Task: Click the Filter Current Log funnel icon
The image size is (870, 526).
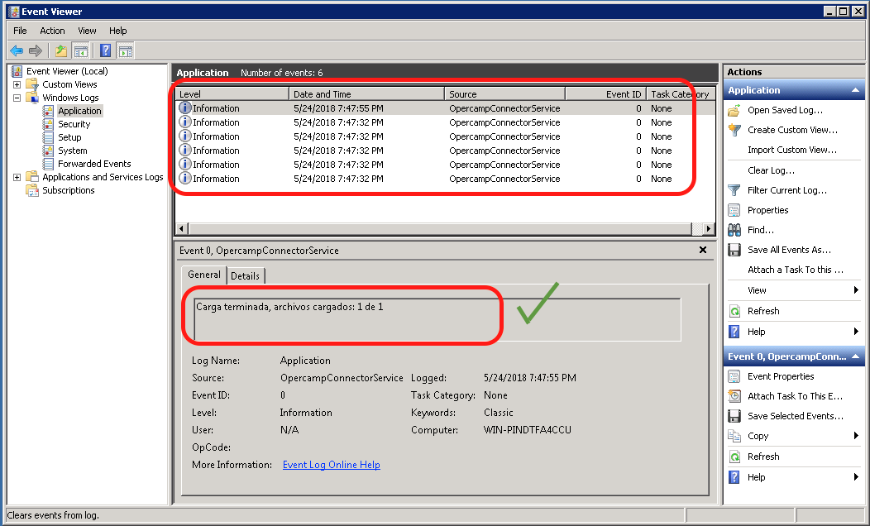Action: pos(734,190)
